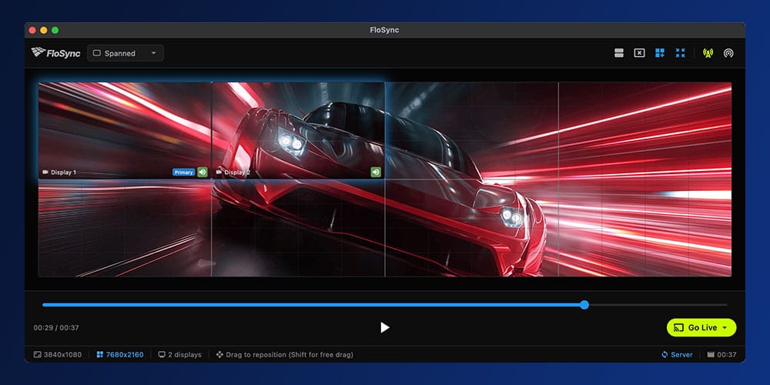Click the gray concentric broadcast signal icon

pos(728,53)
